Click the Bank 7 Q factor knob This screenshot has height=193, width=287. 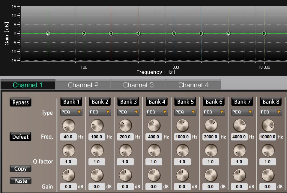click(x=239, y=150)
